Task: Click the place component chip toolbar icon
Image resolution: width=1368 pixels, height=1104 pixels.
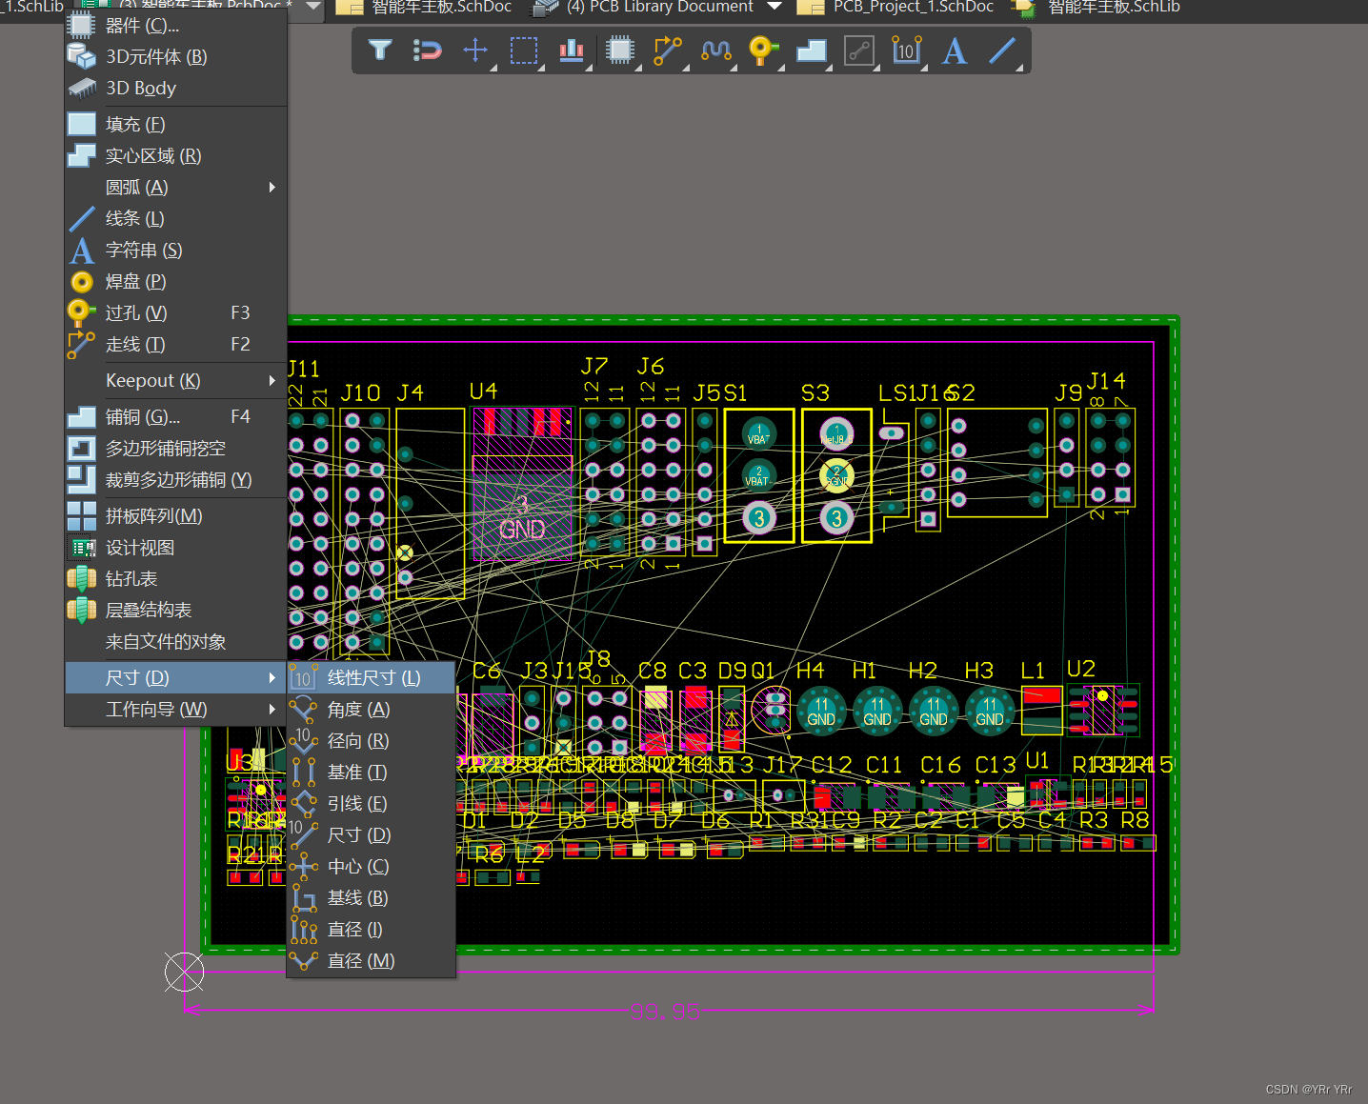Action: point(620,50)
